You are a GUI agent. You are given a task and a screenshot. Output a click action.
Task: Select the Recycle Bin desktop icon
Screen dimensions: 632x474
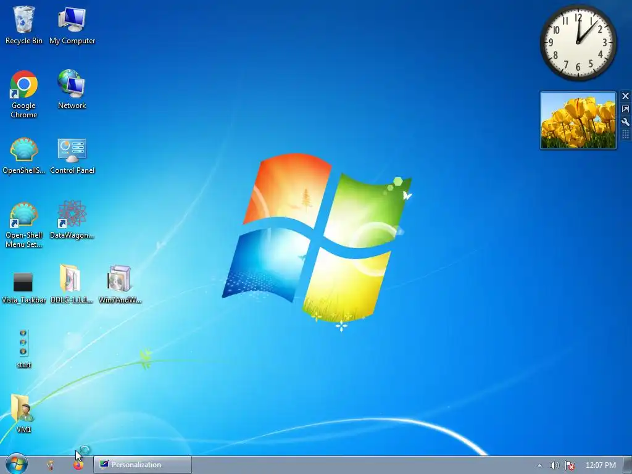pyautogui.click(x=24, y=25)
